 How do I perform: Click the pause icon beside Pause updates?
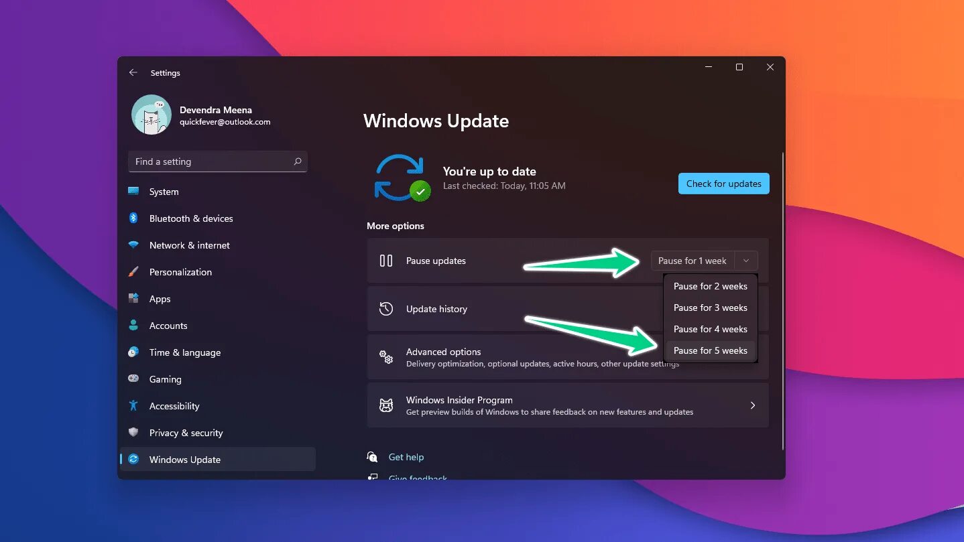(386, 261)
